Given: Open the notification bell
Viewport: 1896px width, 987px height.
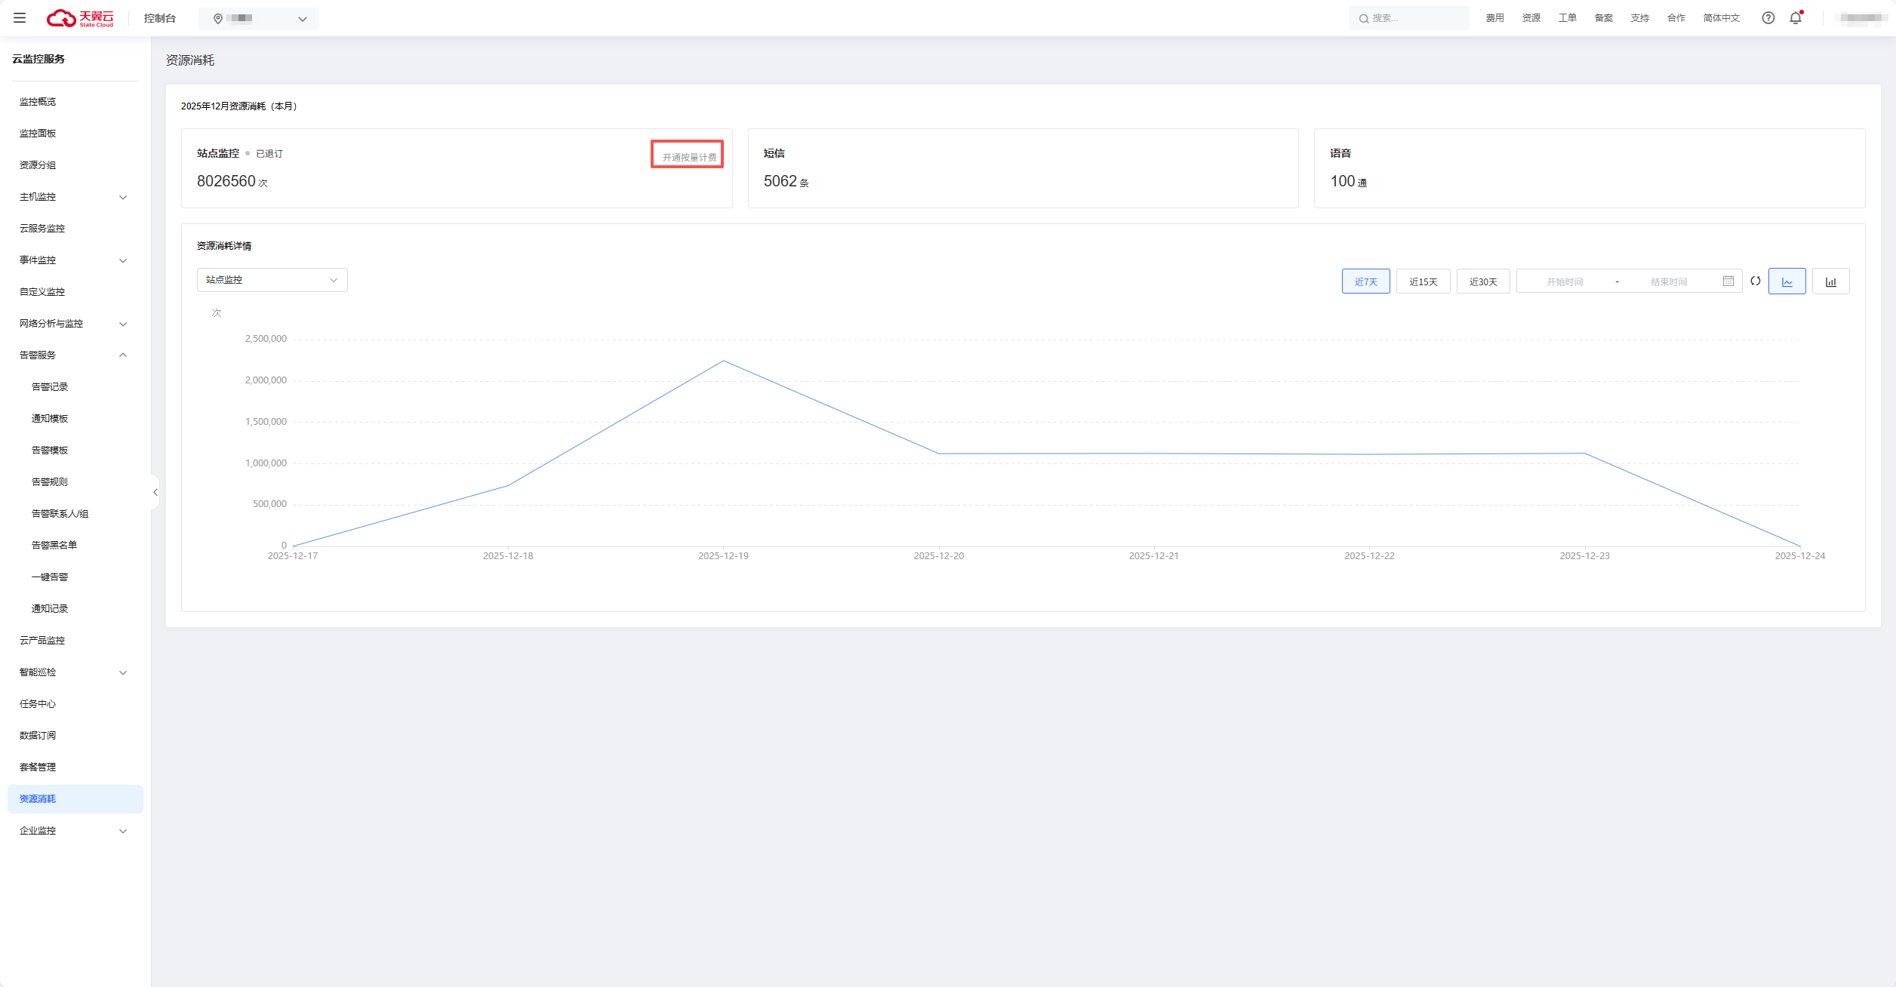Looking at the screenshot, I should click(x=1796, y=18).
